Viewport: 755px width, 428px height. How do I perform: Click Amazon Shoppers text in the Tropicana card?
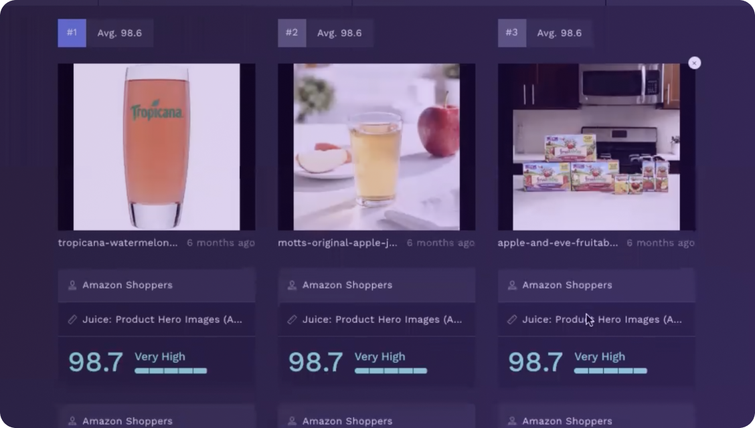pyautogui.click(x=128, y=285)
